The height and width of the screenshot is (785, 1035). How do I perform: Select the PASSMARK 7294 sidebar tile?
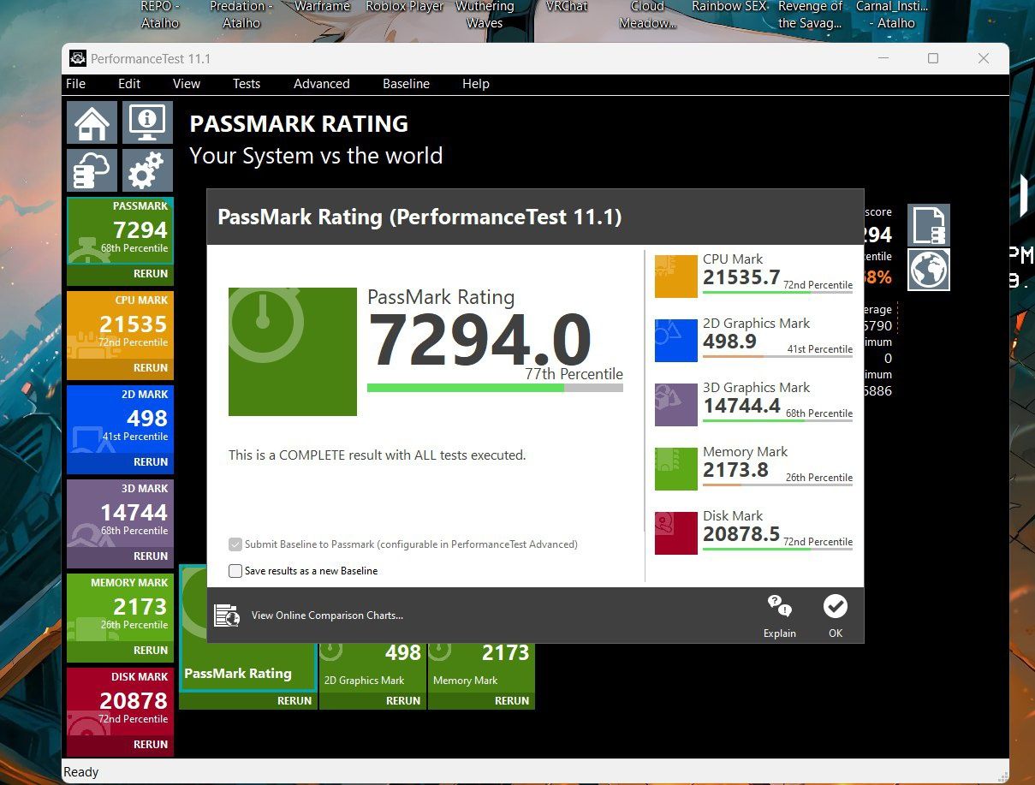pyautogui.click(x=121, y=232)
